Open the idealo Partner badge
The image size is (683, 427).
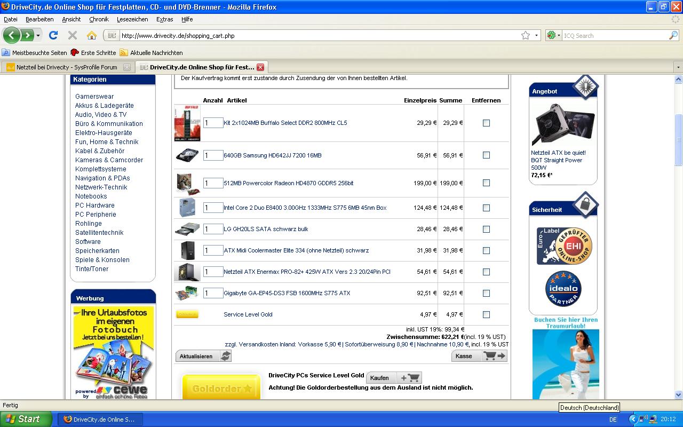[x=563, y=289]
